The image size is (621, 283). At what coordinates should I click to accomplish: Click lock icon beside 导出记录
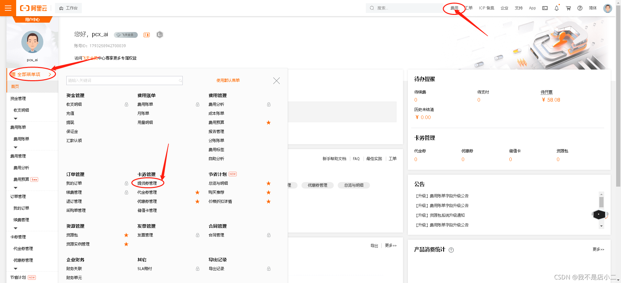269,269
